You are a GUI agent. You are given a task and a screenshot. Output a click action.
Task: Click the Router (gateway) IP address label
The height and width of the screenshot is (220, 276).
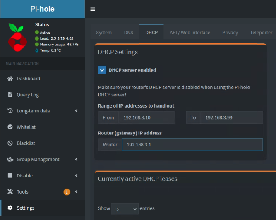click(130, 133)
